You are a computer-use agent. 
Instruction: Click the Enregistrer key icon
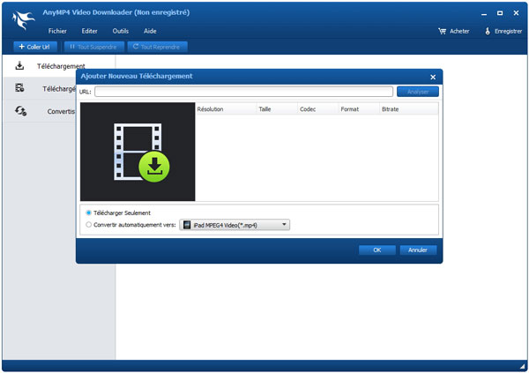tap(487, 31)
